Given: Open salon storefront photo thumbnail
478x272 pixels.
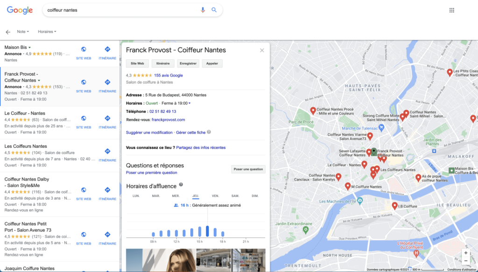Looking at the screenshot, I should (x=214, y=260).
